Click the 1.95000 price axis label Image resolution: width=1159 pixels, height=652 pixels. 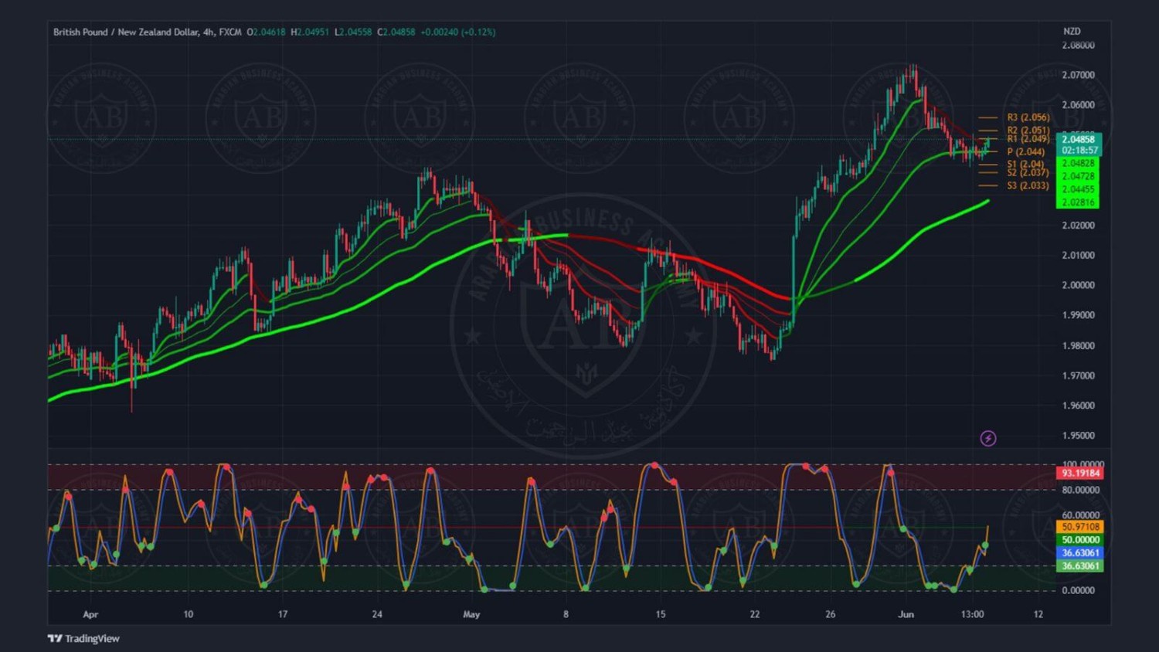pyautogui.click(x=1079, y=436)
